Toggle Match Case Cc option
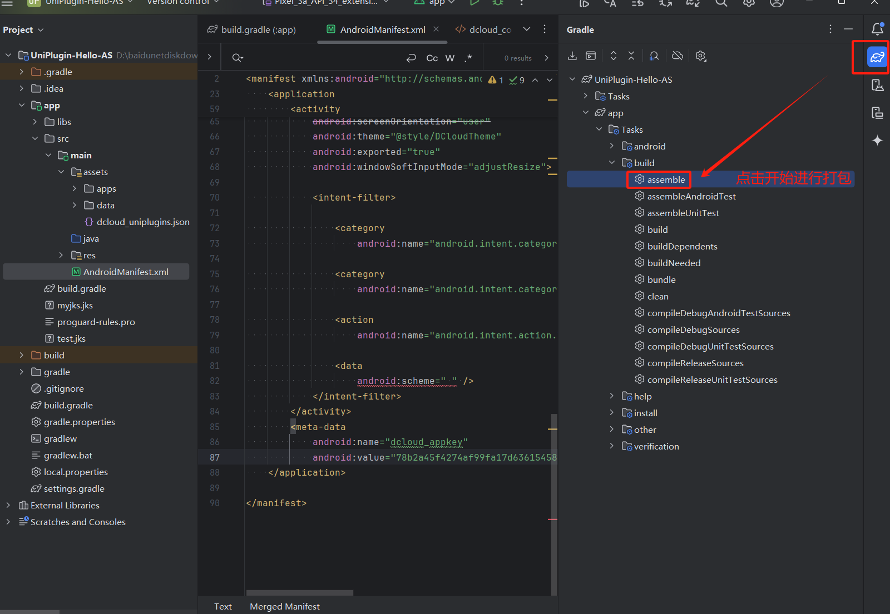Image resolution: width=890 pixels, height=614 pixels. 432,58
